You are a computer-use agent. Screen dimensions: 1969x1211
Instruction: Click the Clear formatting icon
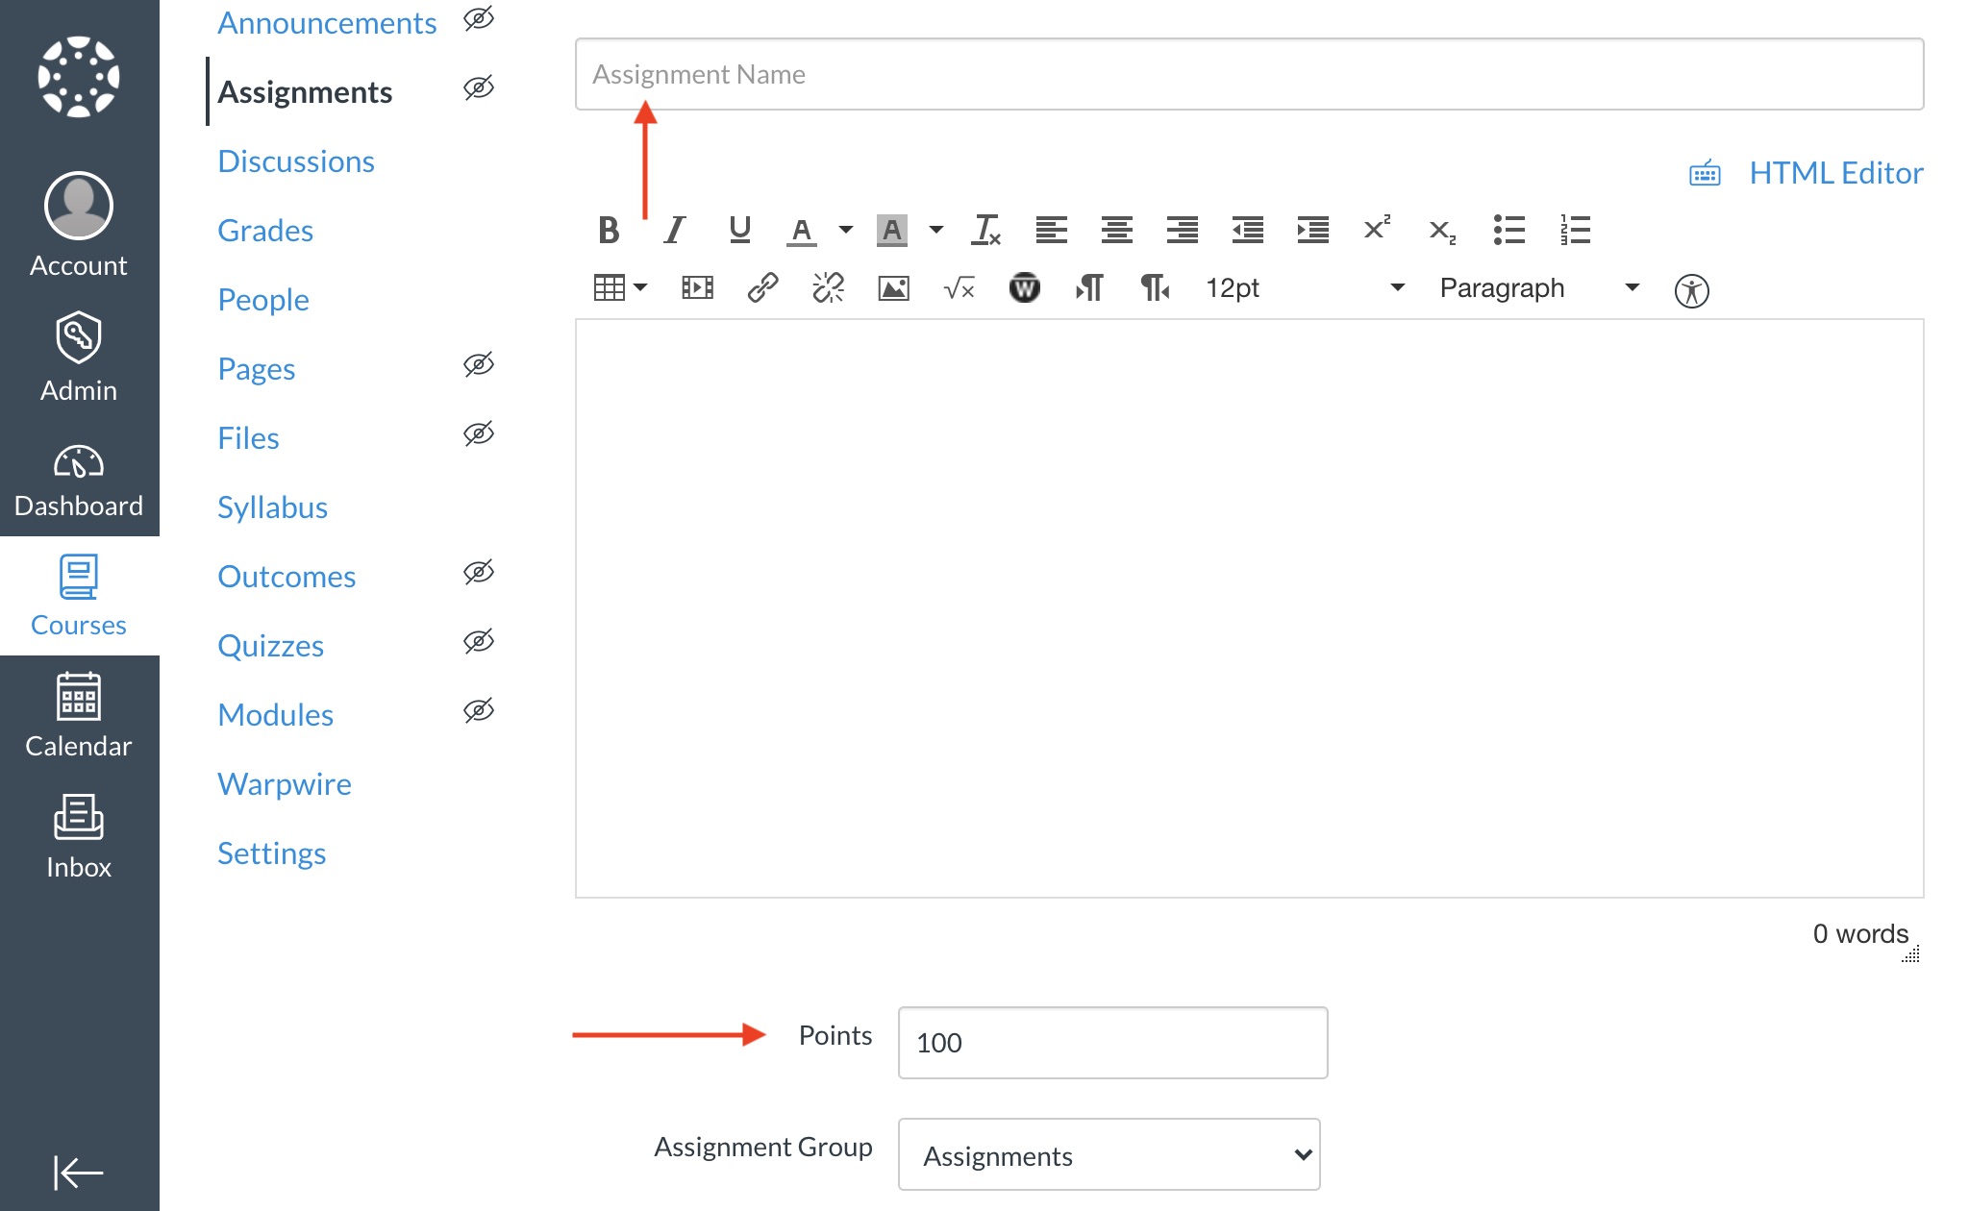click(986, 230)
